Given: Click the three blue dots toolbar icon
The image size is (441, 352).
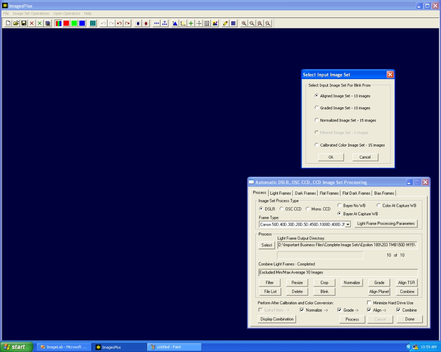Looking at the screenshot, I should coord(156,23).
